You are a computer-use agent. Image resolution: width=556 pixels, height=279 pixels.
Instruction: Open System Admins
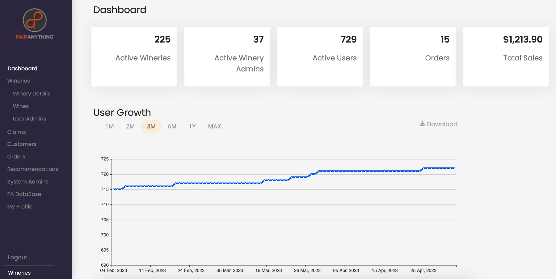[x=28, y=182]
